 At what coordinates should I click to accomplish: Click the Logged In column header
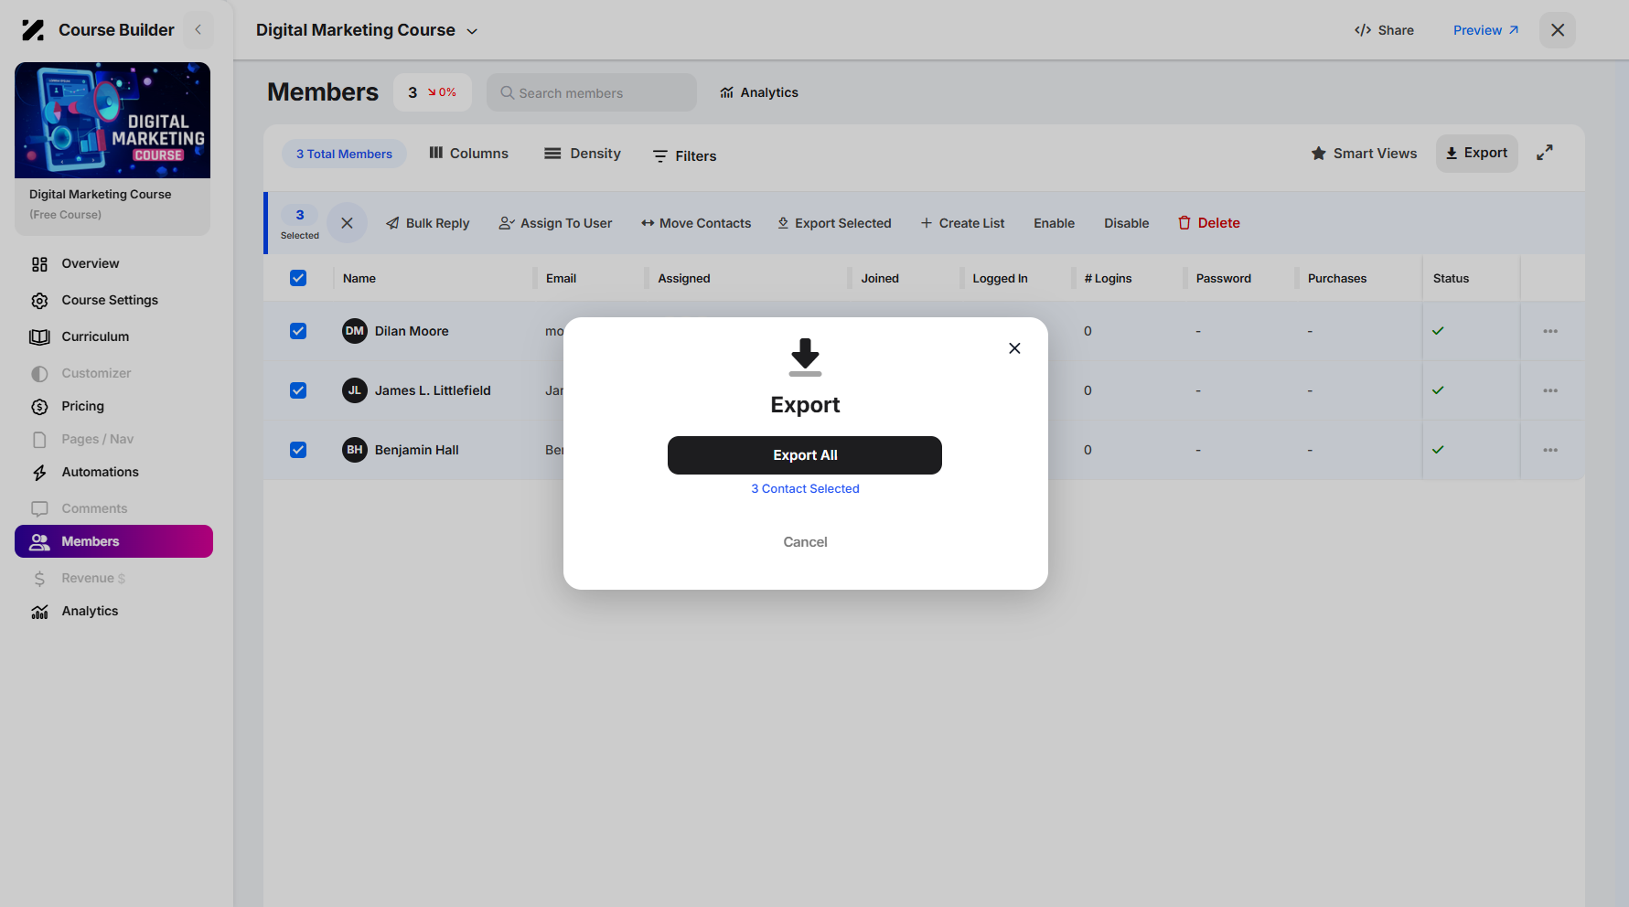pyautogui.click(x=1000, y=278)
